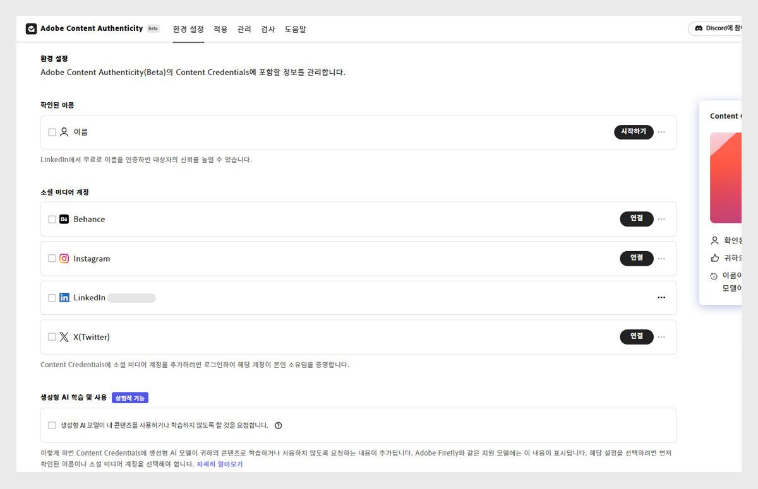
Task: Open the ellipsis menu next to Instagram
Action: (x=661, y=258)
